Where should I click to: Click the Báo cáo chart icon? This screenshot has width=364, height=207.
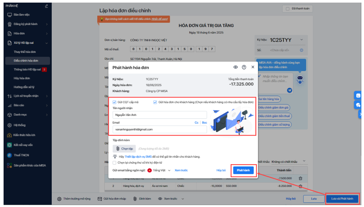(9, 105)
